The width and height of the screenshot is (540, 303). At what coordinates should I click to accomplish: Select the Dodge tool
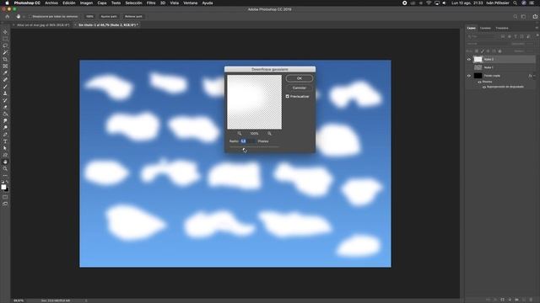5,127
